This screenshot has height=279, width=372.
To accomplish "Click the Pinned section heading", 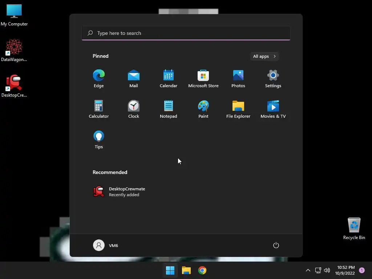I will tap(101, 56).
